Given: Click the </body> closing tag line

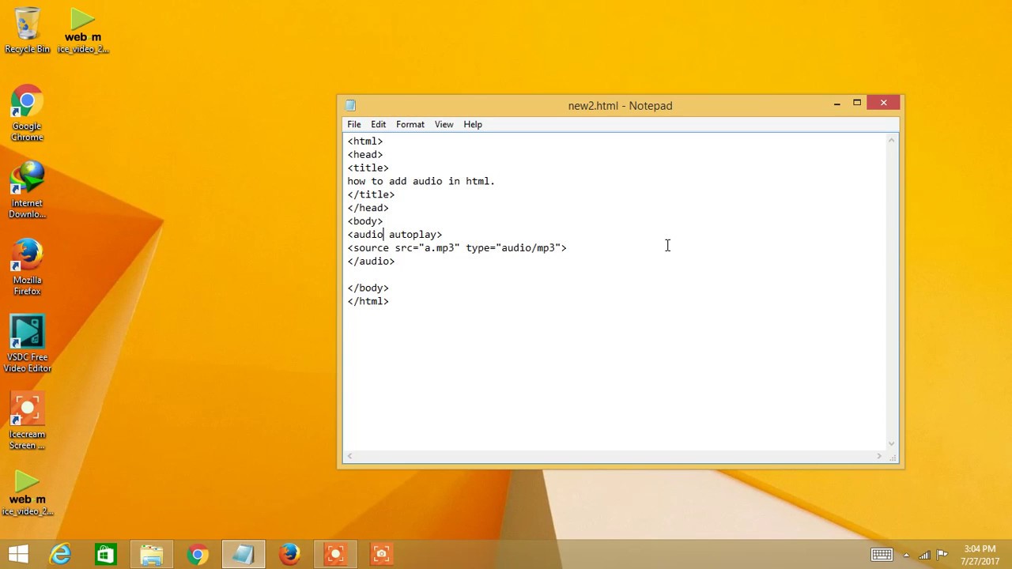Looking at the screenshot, I should pyautogui.click(x=368, y=288).
